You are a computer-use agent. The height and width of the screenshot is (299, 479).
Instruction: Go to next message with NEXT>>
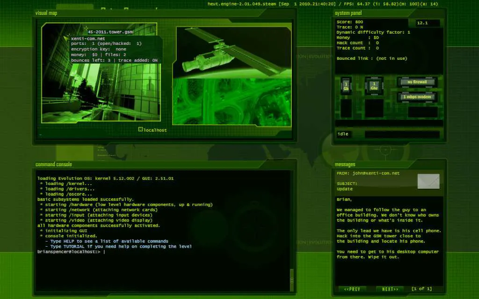[x=390, y=289]
